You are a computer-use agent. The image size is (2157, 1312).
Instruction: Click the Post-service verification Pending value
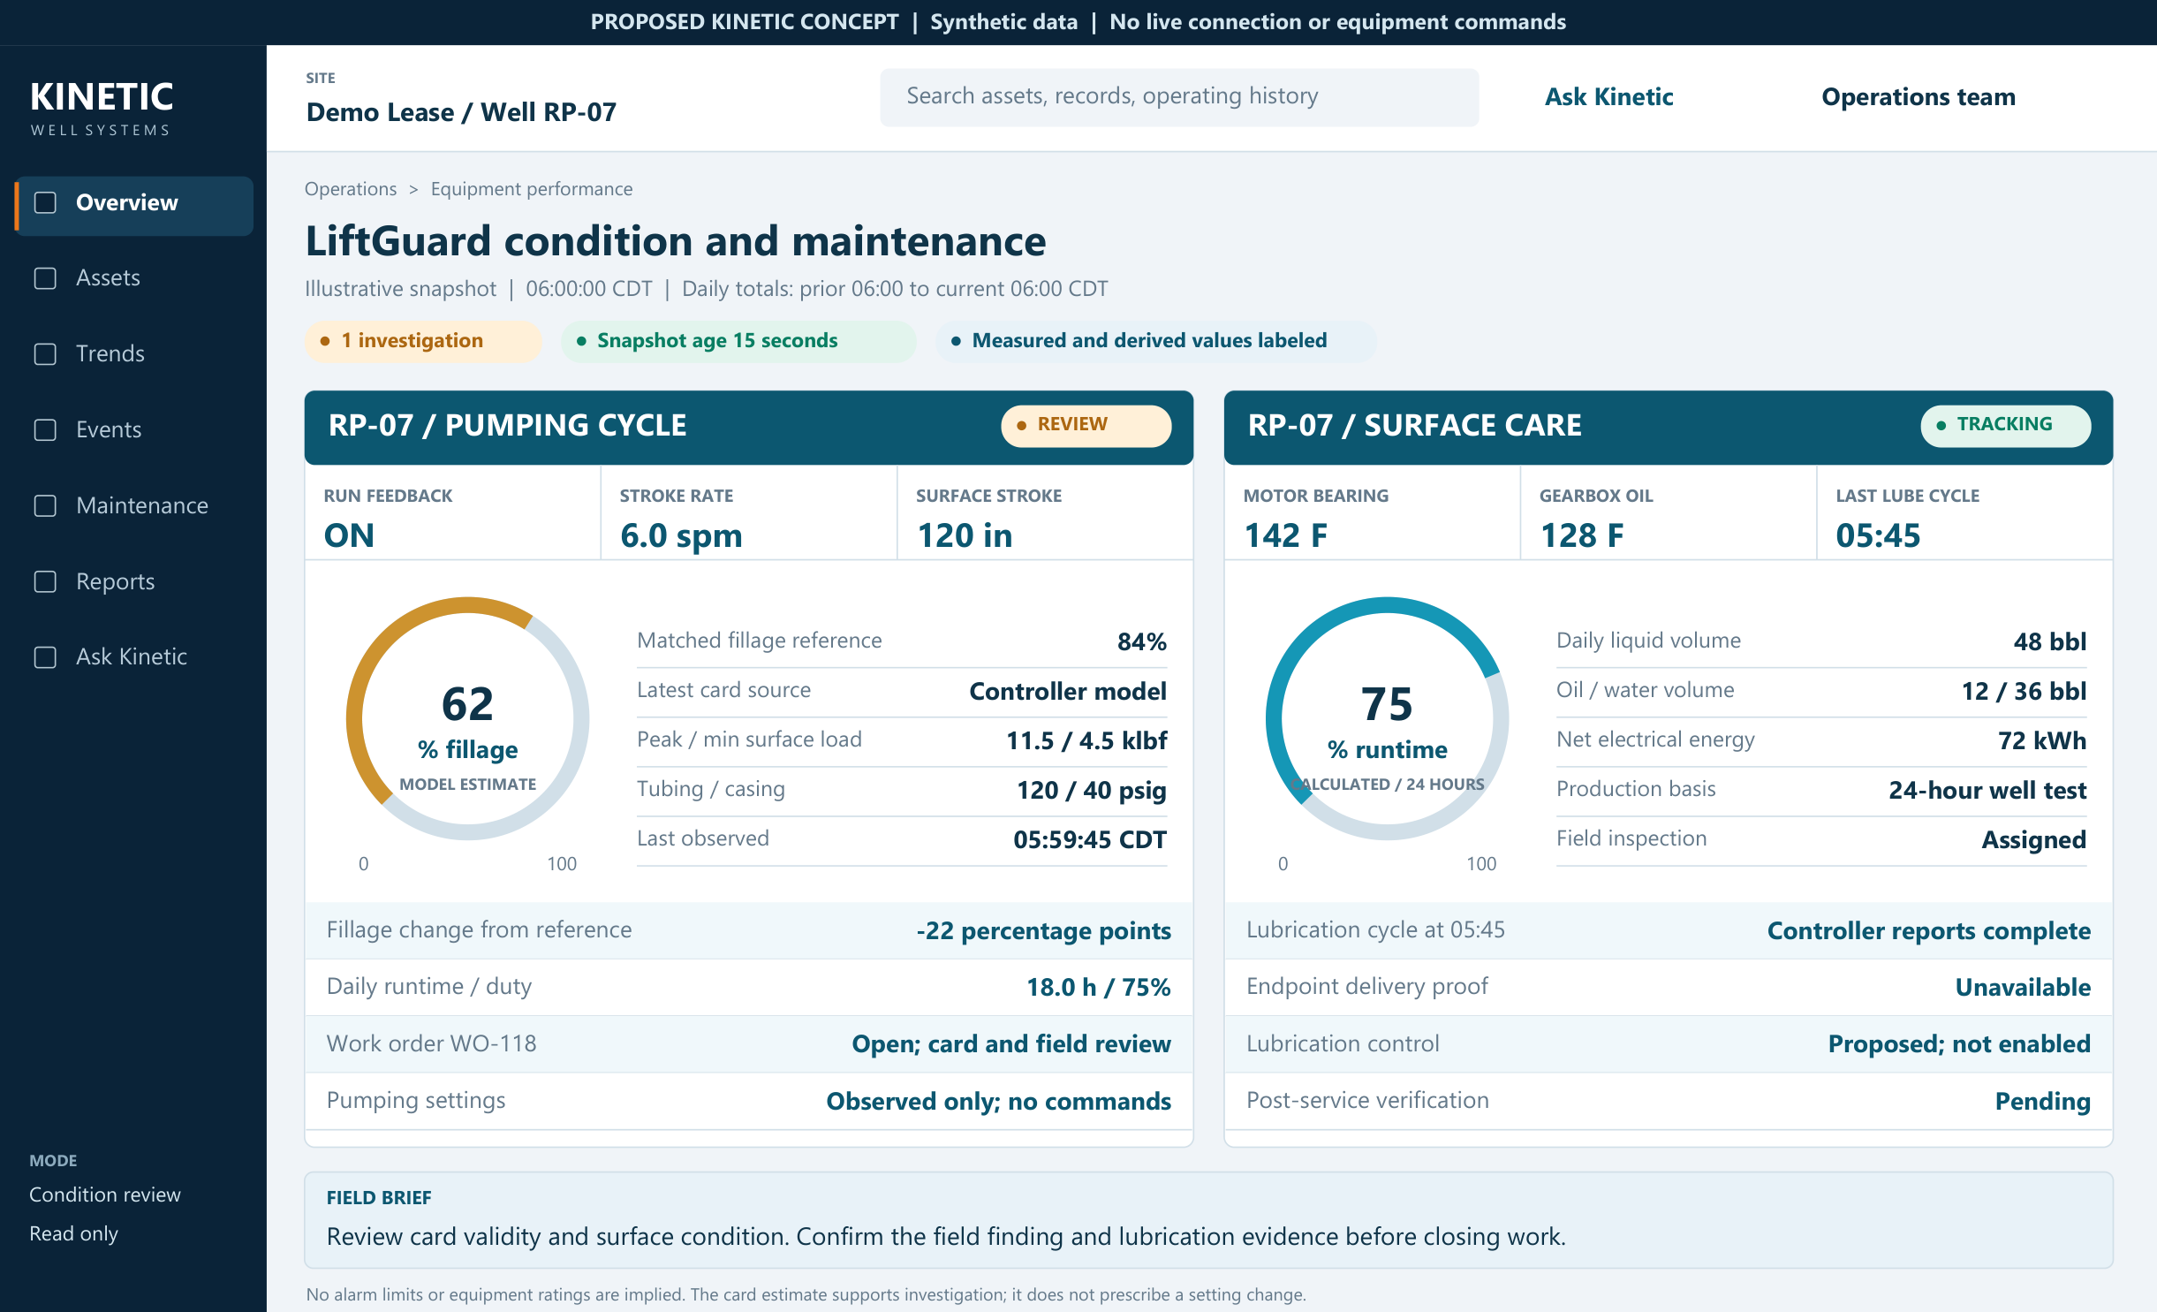[x=2042, y=1102]
